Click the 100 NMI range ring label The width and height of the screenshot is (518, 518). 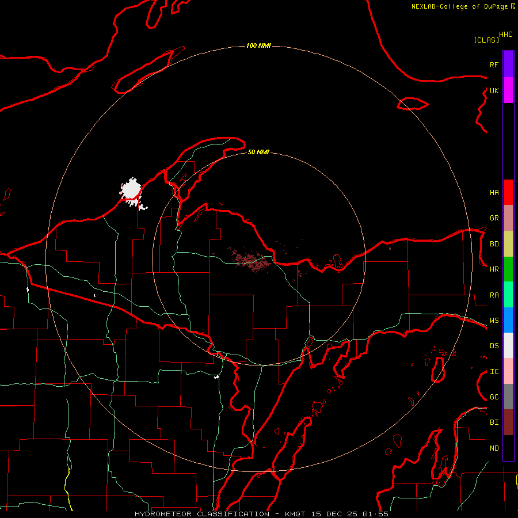click(x=258, y=45)
